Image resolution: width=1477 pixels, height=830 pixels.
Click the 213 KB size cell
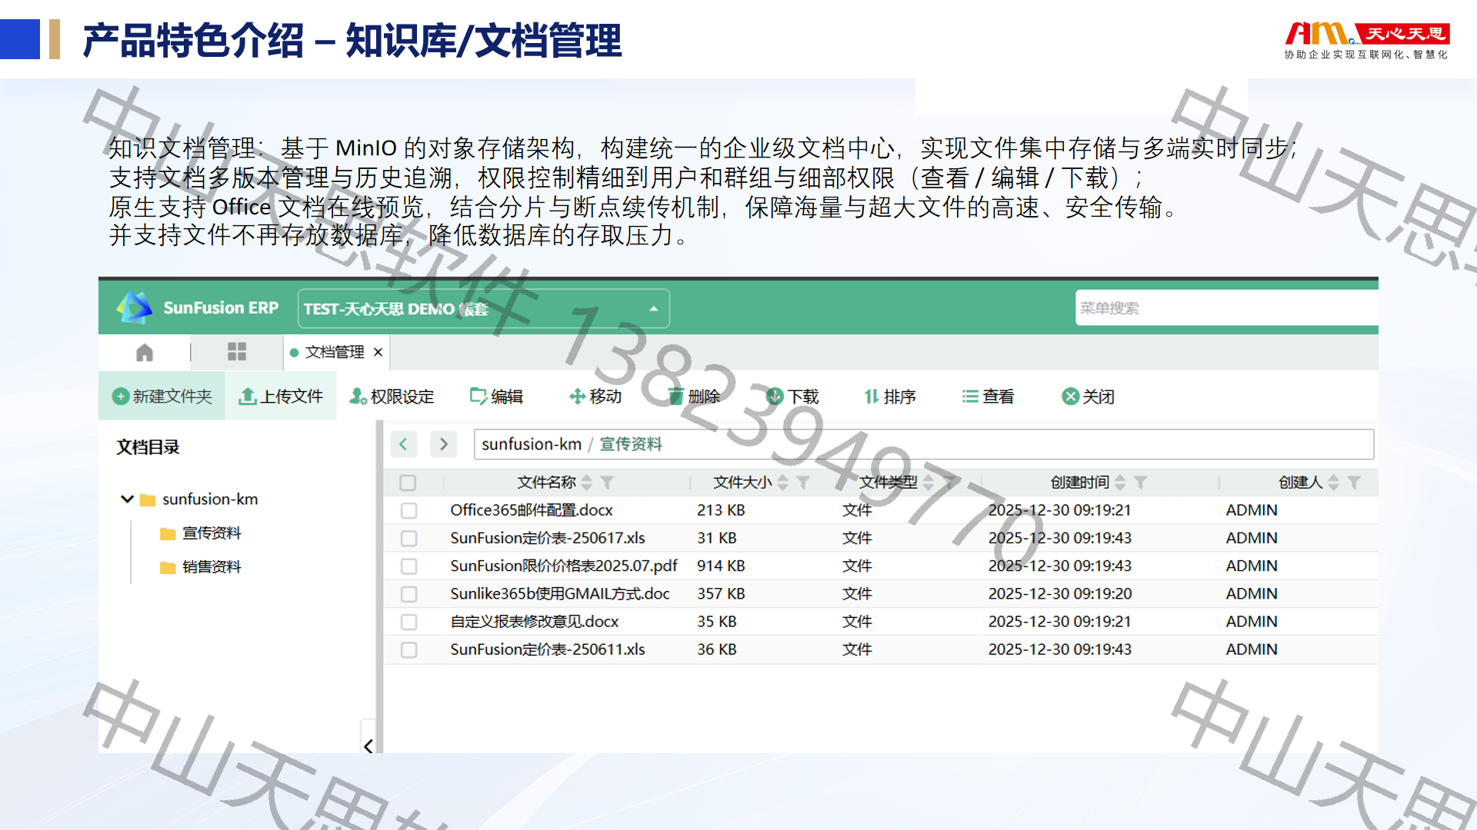721,510
